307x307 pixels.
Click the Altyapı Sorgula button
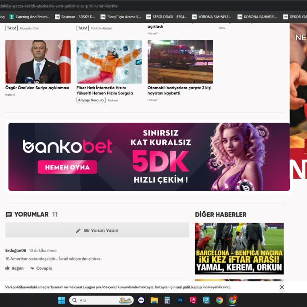pyautogui.click(x=91, y=100)
